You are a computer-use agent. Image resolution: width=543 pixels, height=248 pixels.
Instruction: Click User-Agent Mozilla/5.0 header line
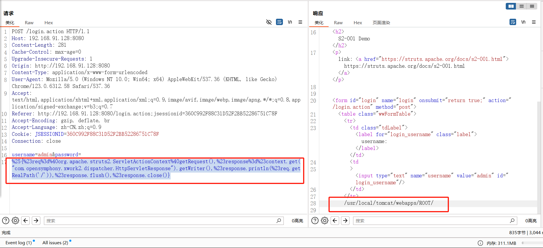click(144, 83)
